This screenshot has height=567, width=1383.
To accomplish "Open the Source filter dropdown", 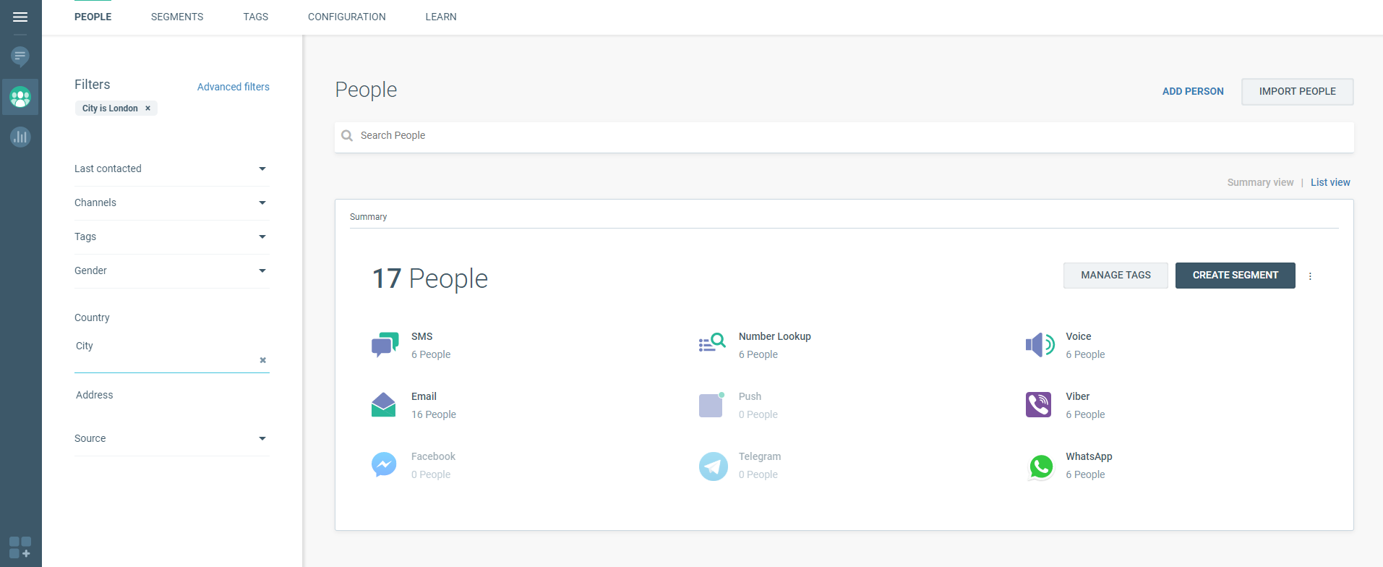I will [x=262, y=439].
